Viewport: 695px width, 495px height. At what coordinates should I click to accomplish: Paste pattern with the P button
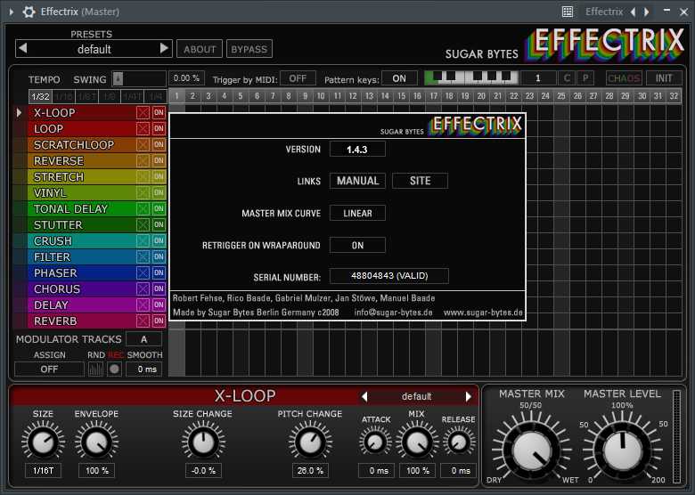[x=585, y=78]
